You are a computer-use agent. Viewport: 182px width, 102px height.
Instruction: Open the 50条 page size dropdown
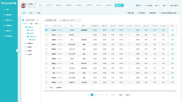pyautogui.click(x=128, y=95)
